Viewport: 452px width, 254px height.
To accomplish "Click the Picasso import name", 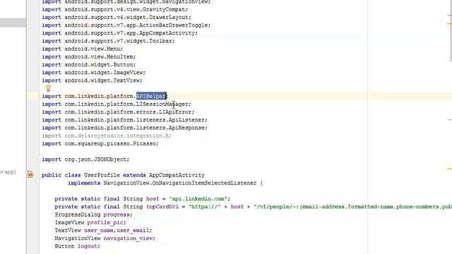I will pos(144,143).
